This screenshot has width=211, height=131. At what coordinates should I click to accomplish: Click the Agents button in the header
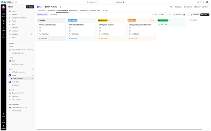[x=178, y=7]
